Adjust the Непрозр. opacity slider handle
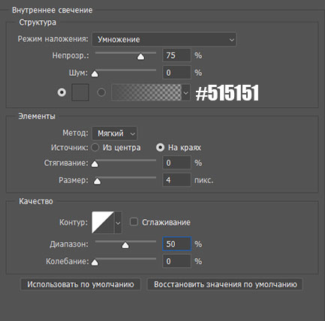 click(x=141, y=57)
